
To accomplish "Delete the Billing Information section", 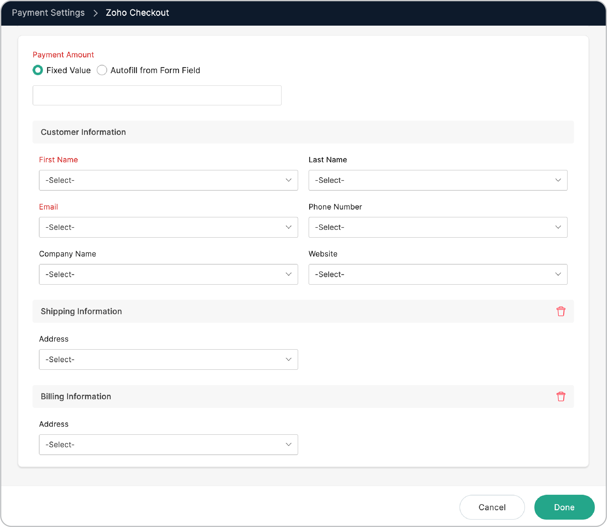I will [561, 396].
